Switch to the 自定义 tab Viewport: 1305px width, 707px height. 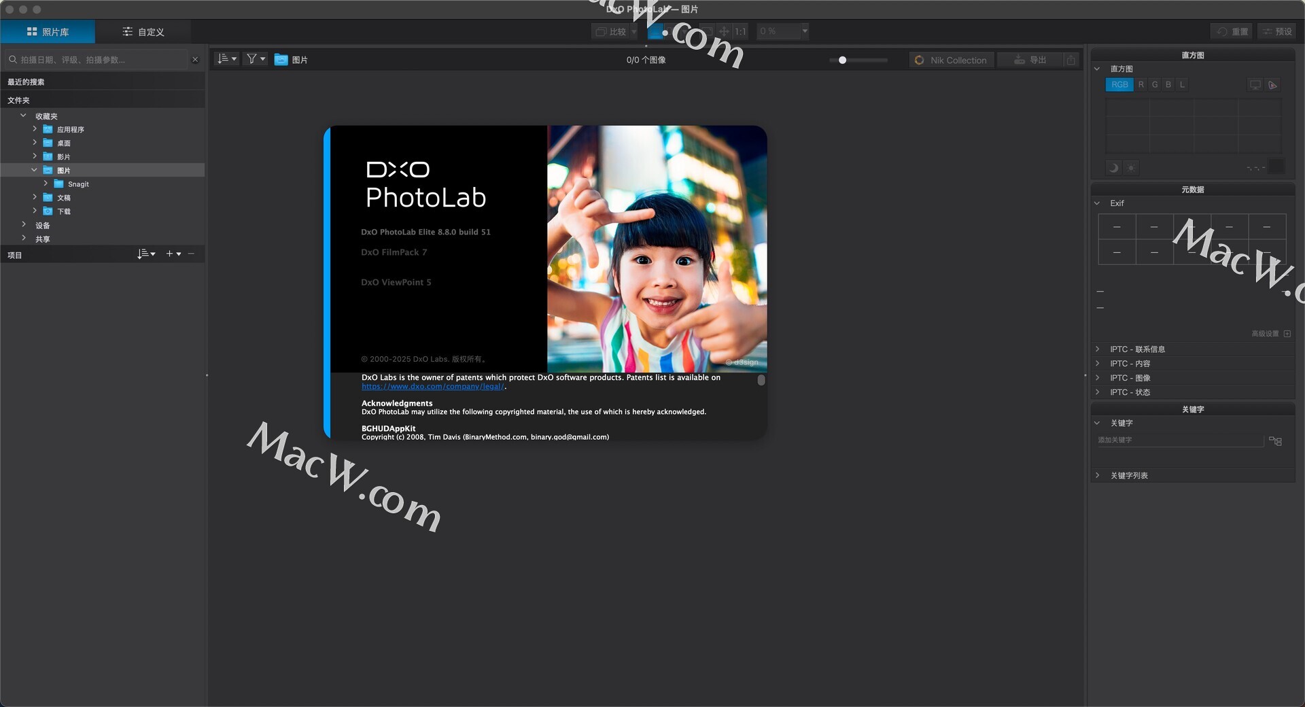[x=143, y=31]
